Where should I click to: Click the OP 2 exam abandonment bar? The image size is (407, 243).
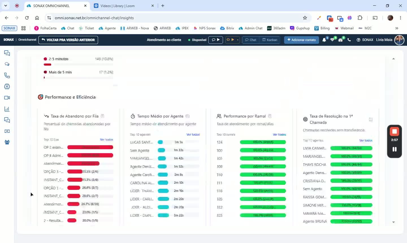coord(90,147)
